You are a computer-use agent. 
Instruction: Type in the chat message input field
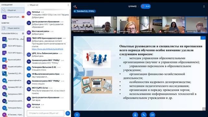point(45,113)
